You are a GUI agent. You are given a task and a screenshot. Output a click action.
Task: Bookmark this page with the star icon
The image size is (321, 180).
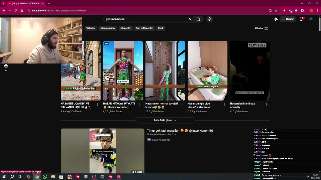tap(276, 10)
